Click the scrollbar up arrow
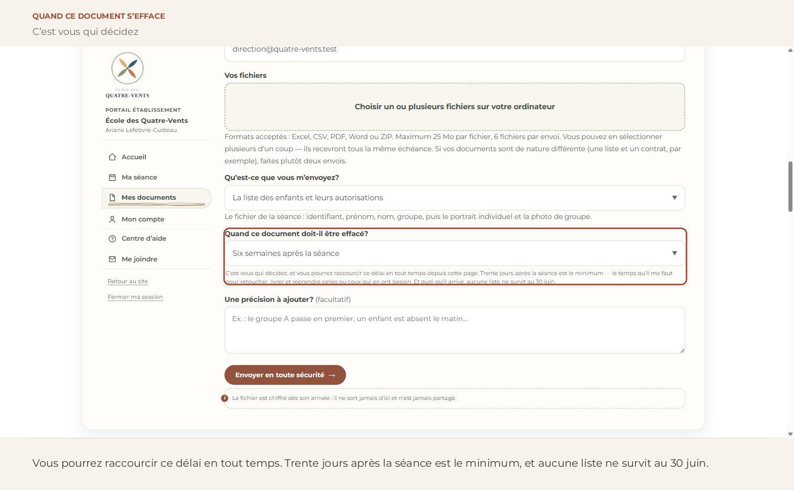The height and width of the screenshot is (490, 794). pyautogui.click(x=790, y=50)
